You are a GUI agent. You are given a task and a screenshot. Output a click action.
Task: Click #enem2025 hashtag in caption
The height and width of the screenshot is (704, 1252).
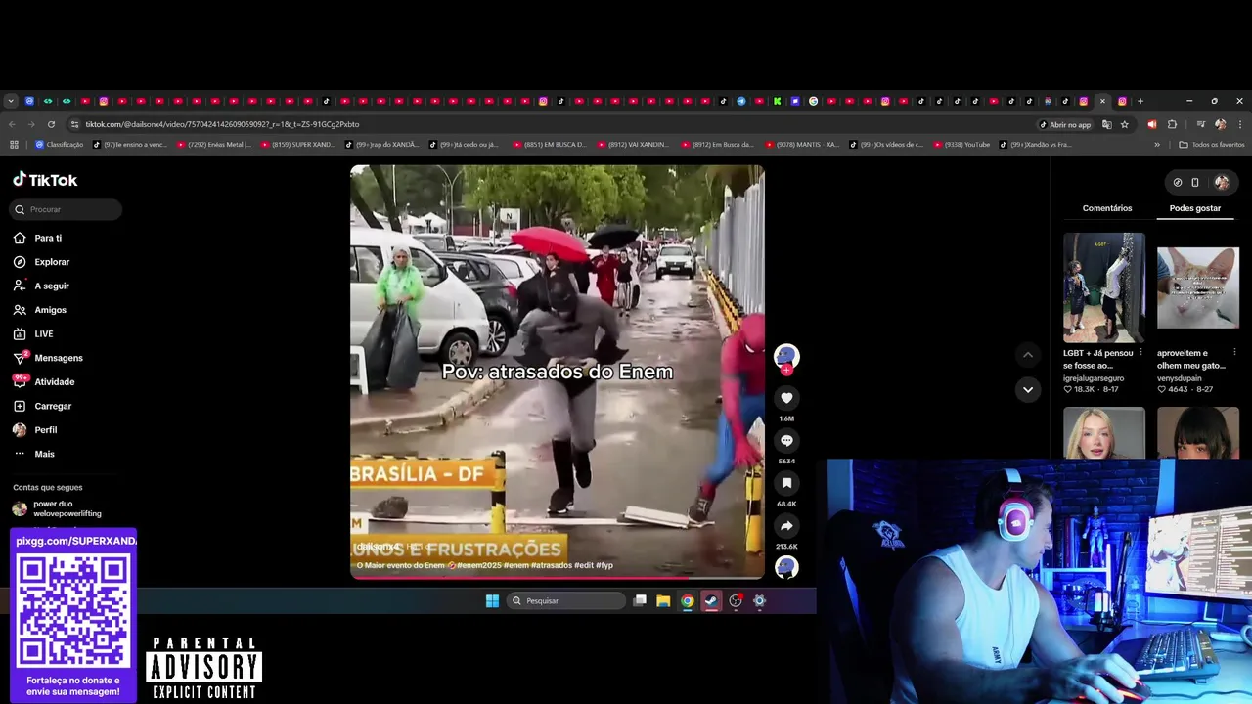click(479, 565)
